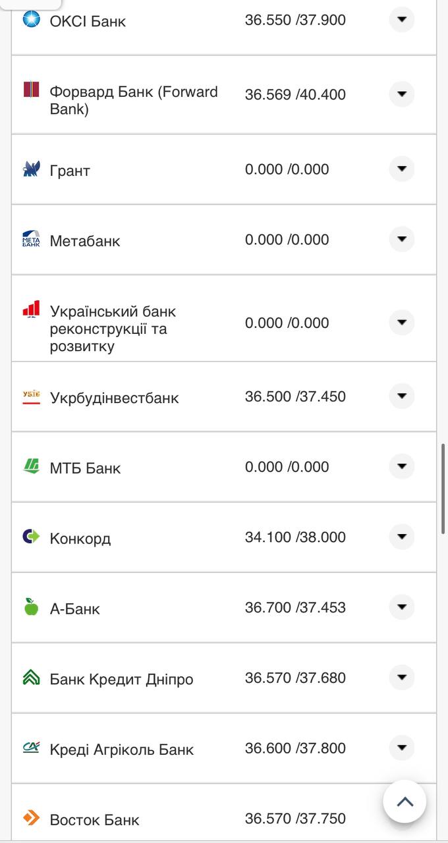This screenshot has width=448, height=843.
Task: Tap the scroll-to-top arrow button
Action: click(x=405, y=802)
